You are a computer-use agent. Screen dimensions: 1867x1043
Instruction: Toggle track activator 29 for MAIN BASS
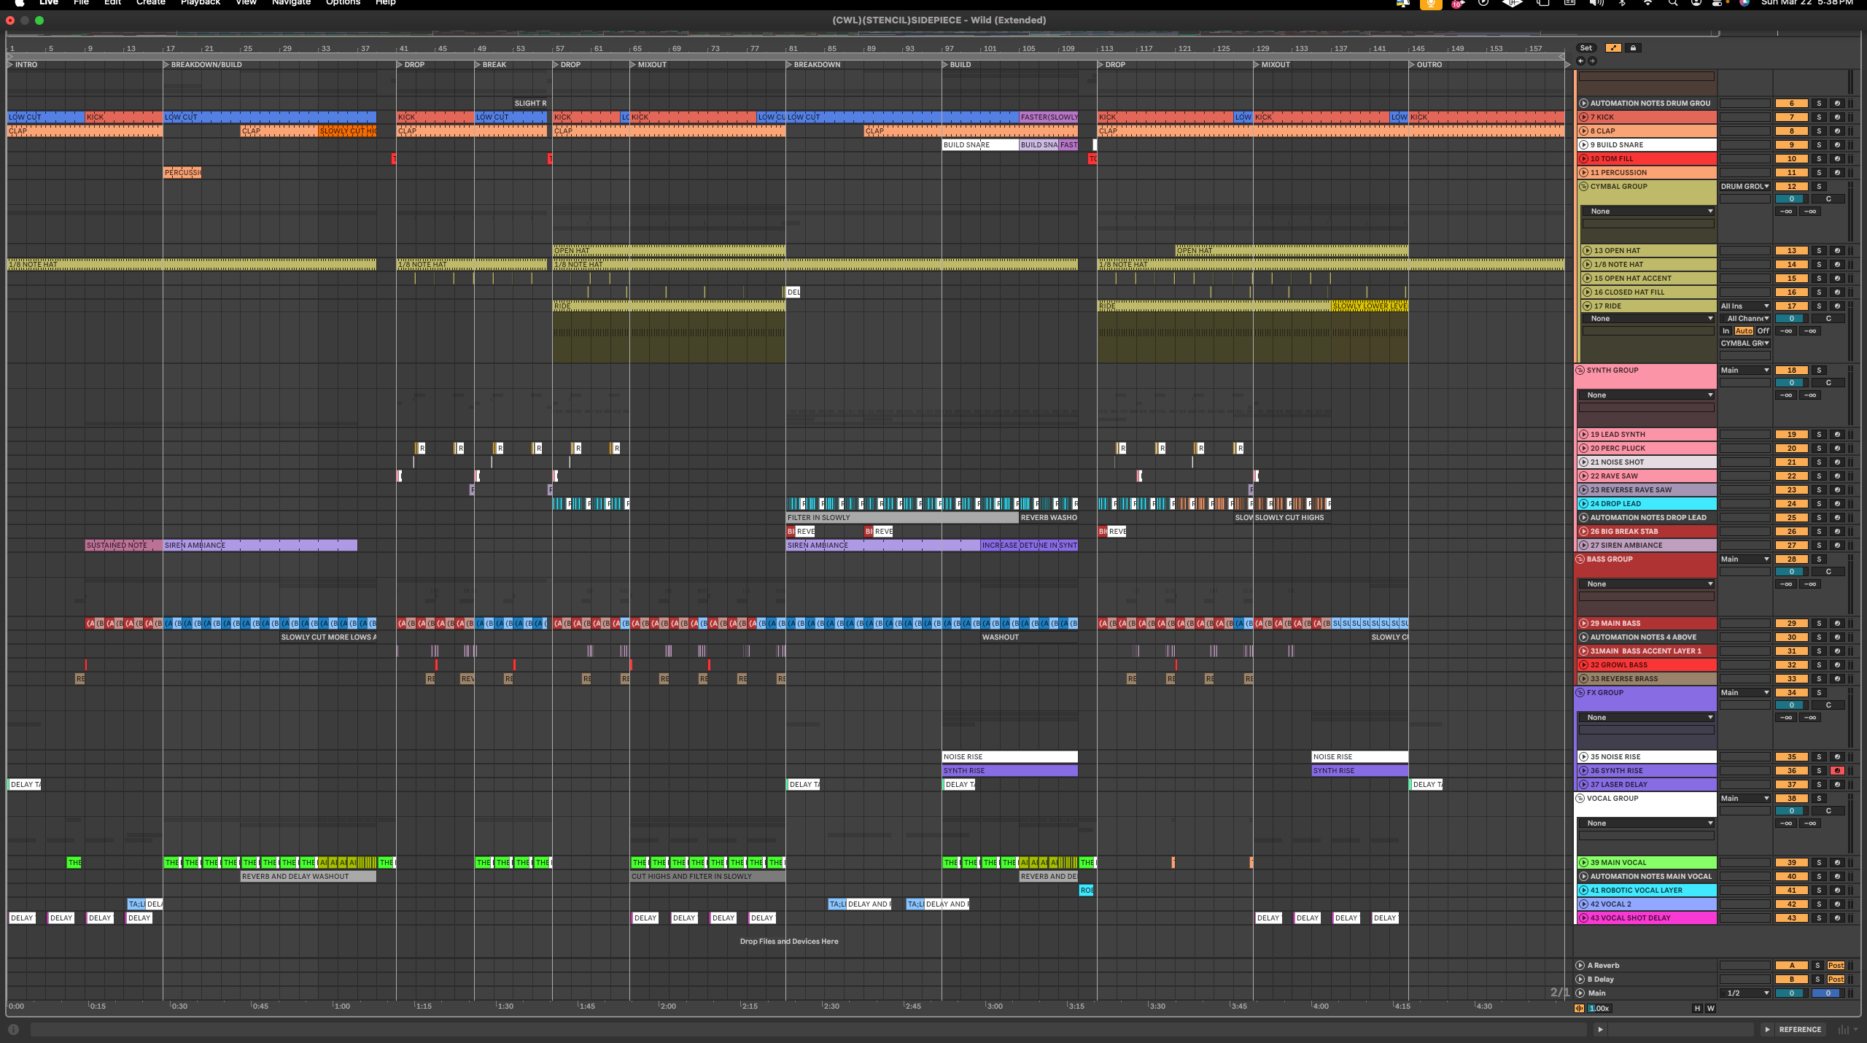(1791, 624)
